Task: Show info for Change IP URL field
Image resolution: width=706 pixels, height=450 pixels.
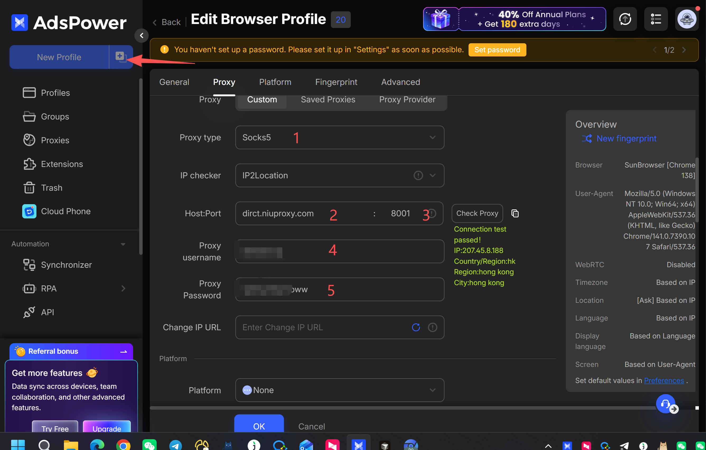Action: (x=432, y=327)
